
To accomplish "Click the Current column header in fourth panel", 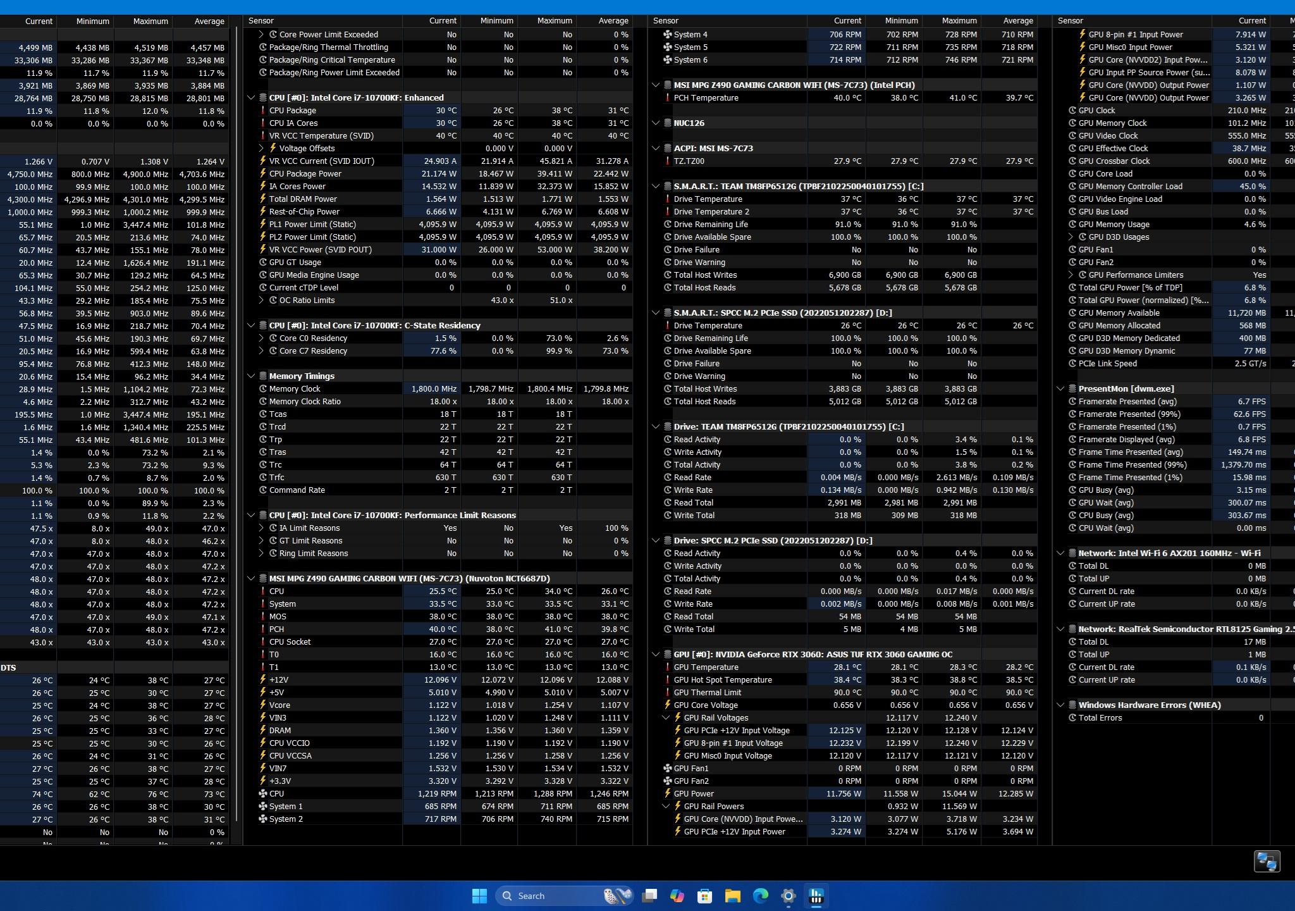I will 1241,21.
